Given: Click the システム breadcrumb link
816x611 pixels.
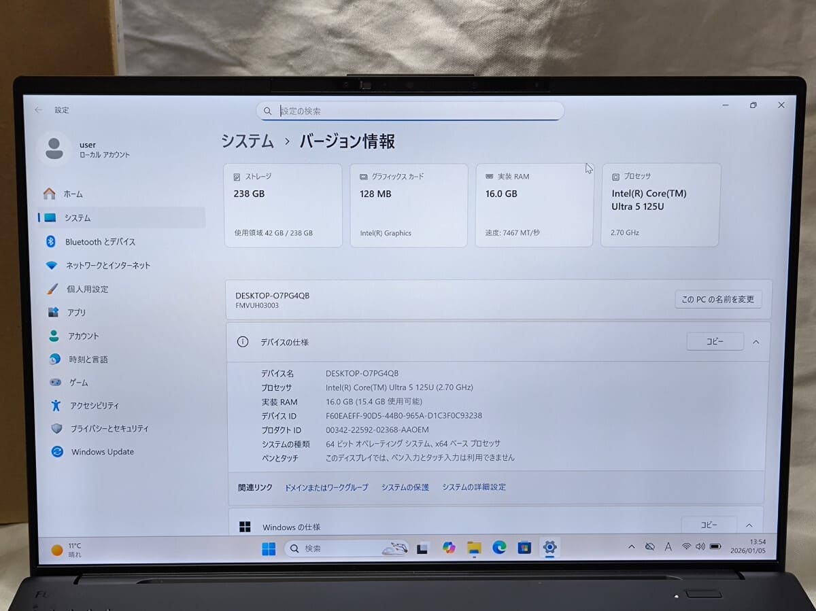Looking at the screenshot, I should pyautogui.click(x=248, y=141).
